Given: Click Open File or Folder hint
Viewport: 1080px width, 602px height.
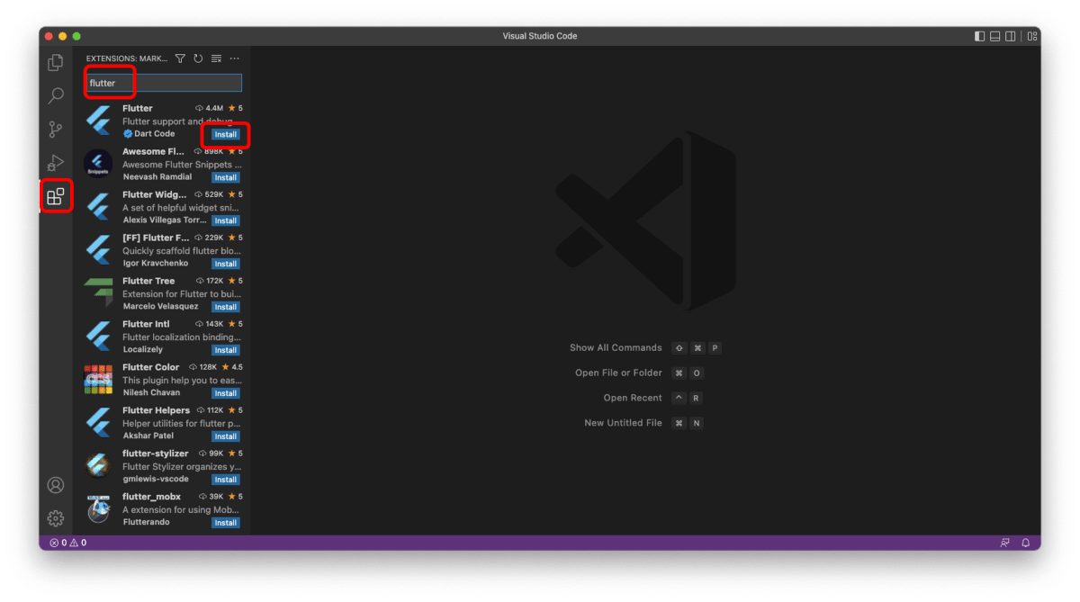Looking at the screenshot, I should [x=618, y=373].
